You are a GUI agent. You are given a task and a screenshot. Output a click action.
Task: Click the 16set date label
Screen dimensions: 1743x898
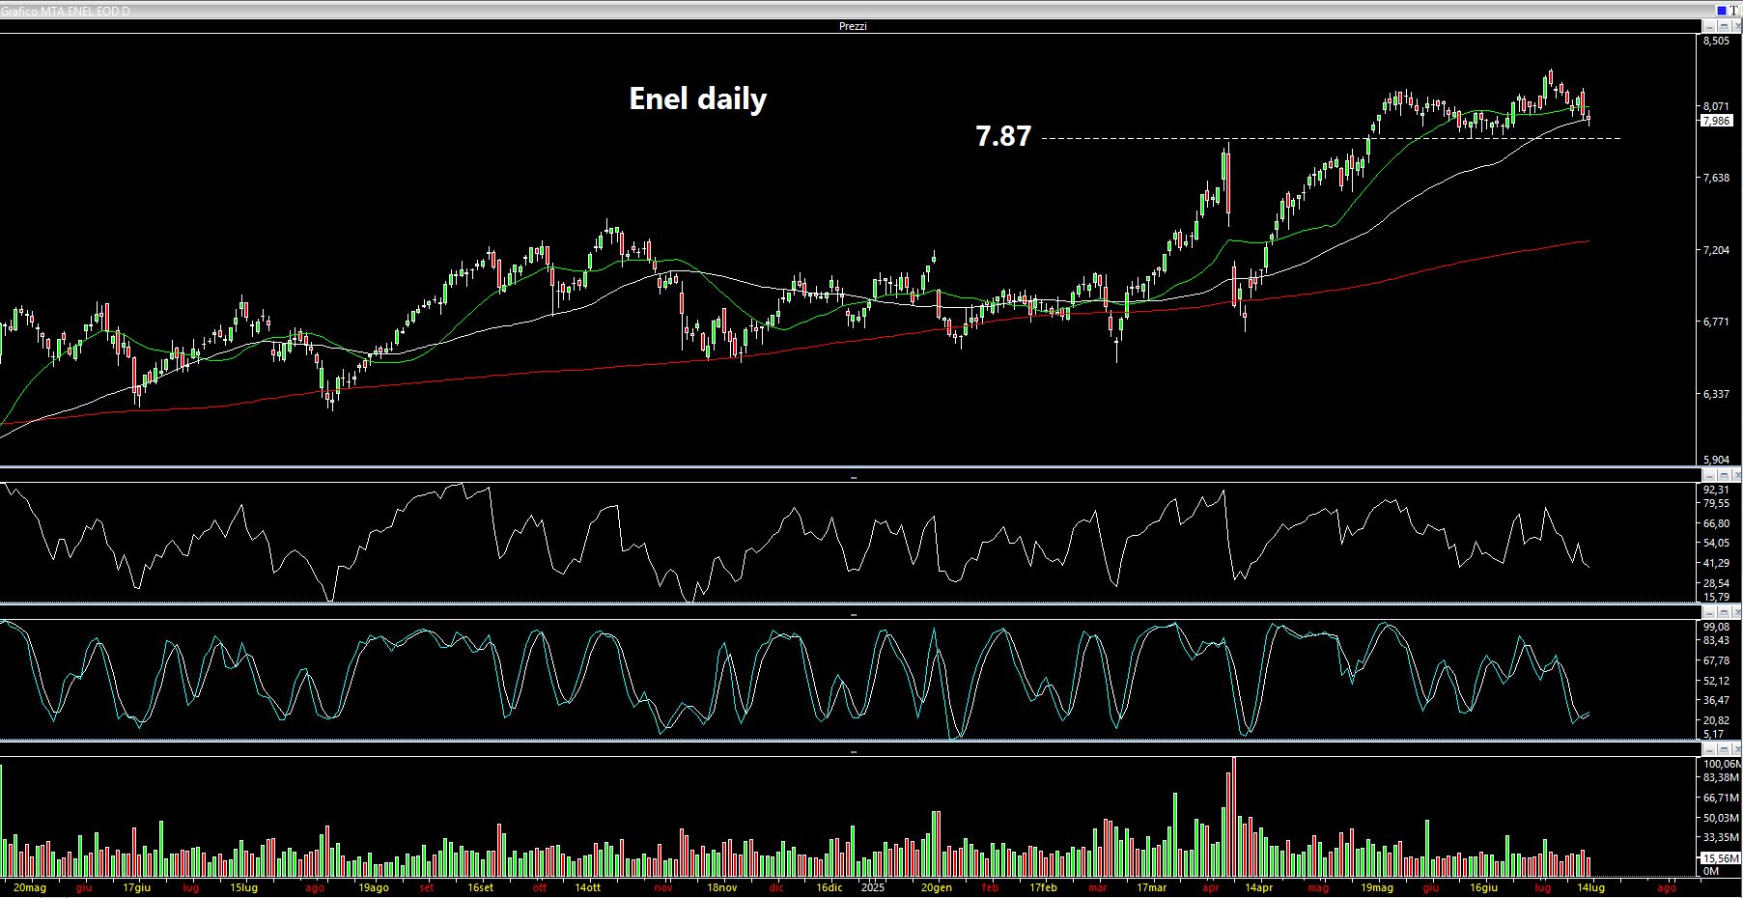tap(480, 887)
